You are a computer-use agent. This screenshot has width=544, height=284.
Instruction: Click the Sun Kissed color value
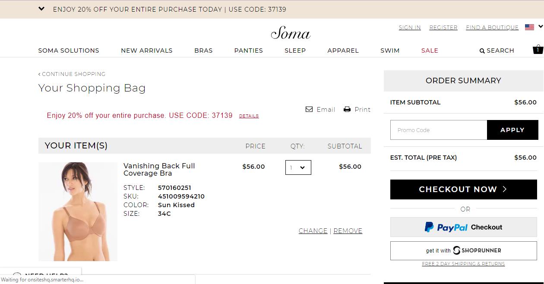coord(176,205)
